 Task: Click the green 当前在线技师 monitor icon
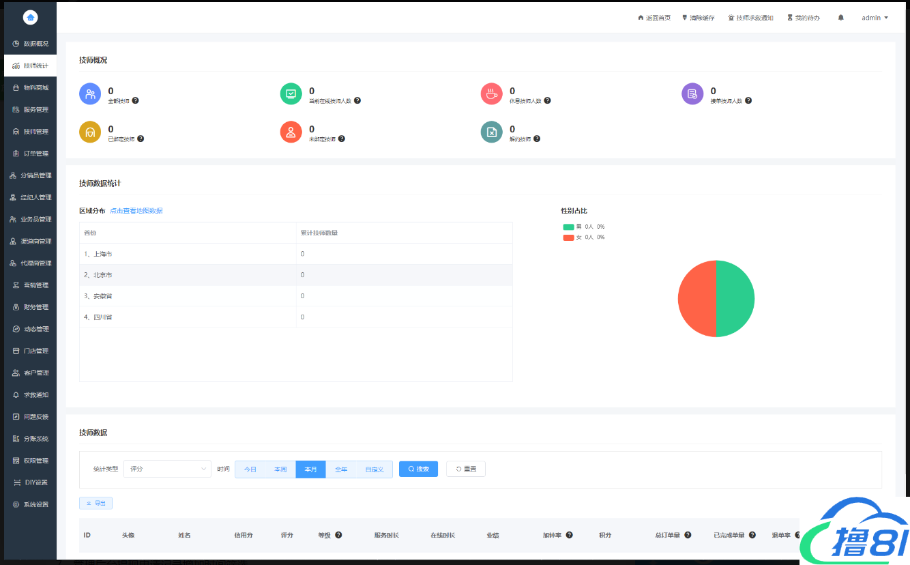291,94
